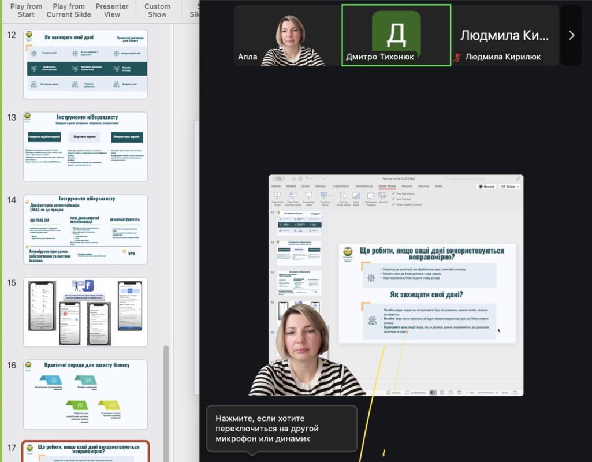Show next participants with the right chevron
Image resolution: width=592 pixels, height=462 pixels.
(x=571, y=35)
